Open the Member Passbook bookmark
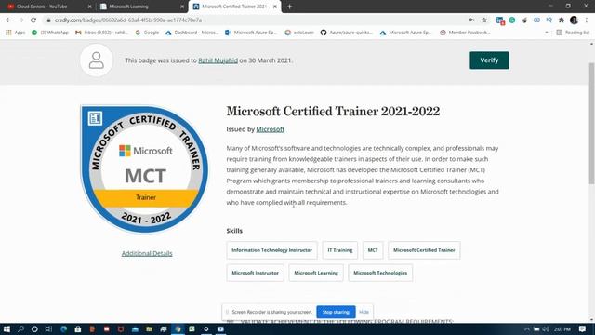The width and height of the screenshot is (595, 335). pyautogui.click(x=465, y=33)
